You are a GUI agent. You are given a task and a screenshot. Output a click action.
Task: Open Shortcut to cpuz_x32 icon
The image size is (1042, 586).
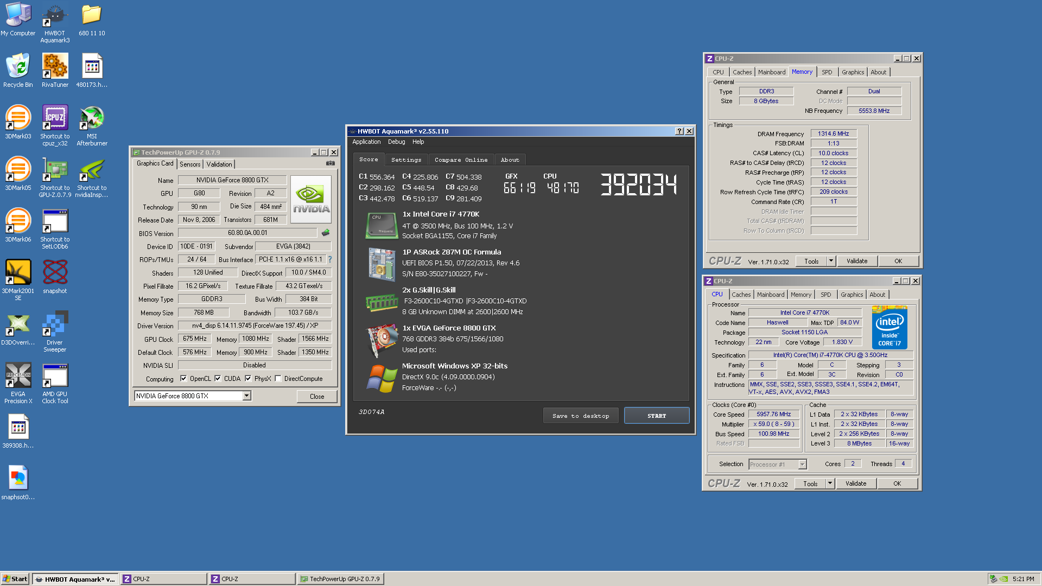tap(55, 125)
